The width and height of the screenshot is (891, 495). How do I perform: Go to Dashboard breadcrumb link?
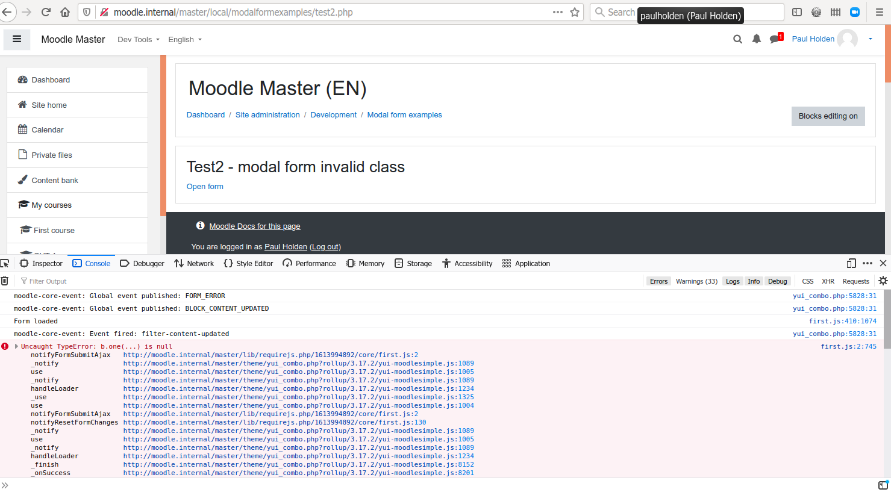205,115
